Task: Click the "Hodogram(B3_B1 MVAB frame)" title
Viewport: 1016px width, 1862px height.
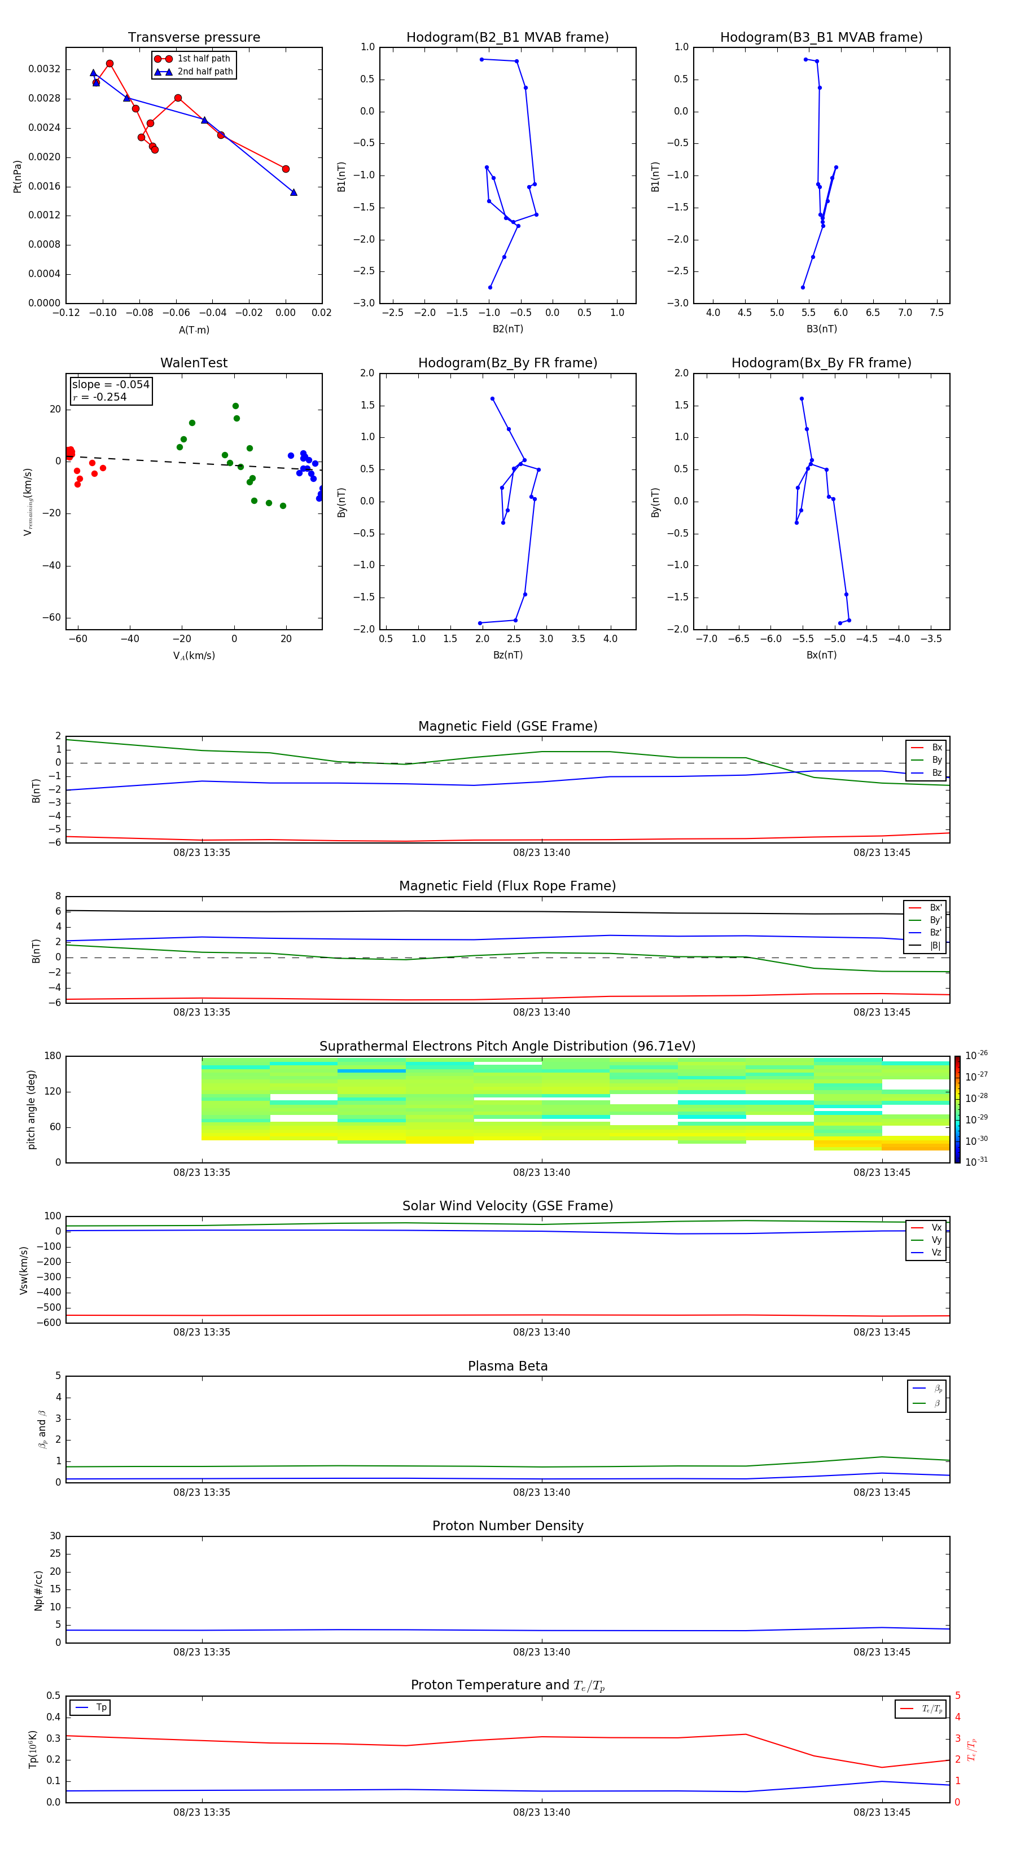Action: coord(821,38)
